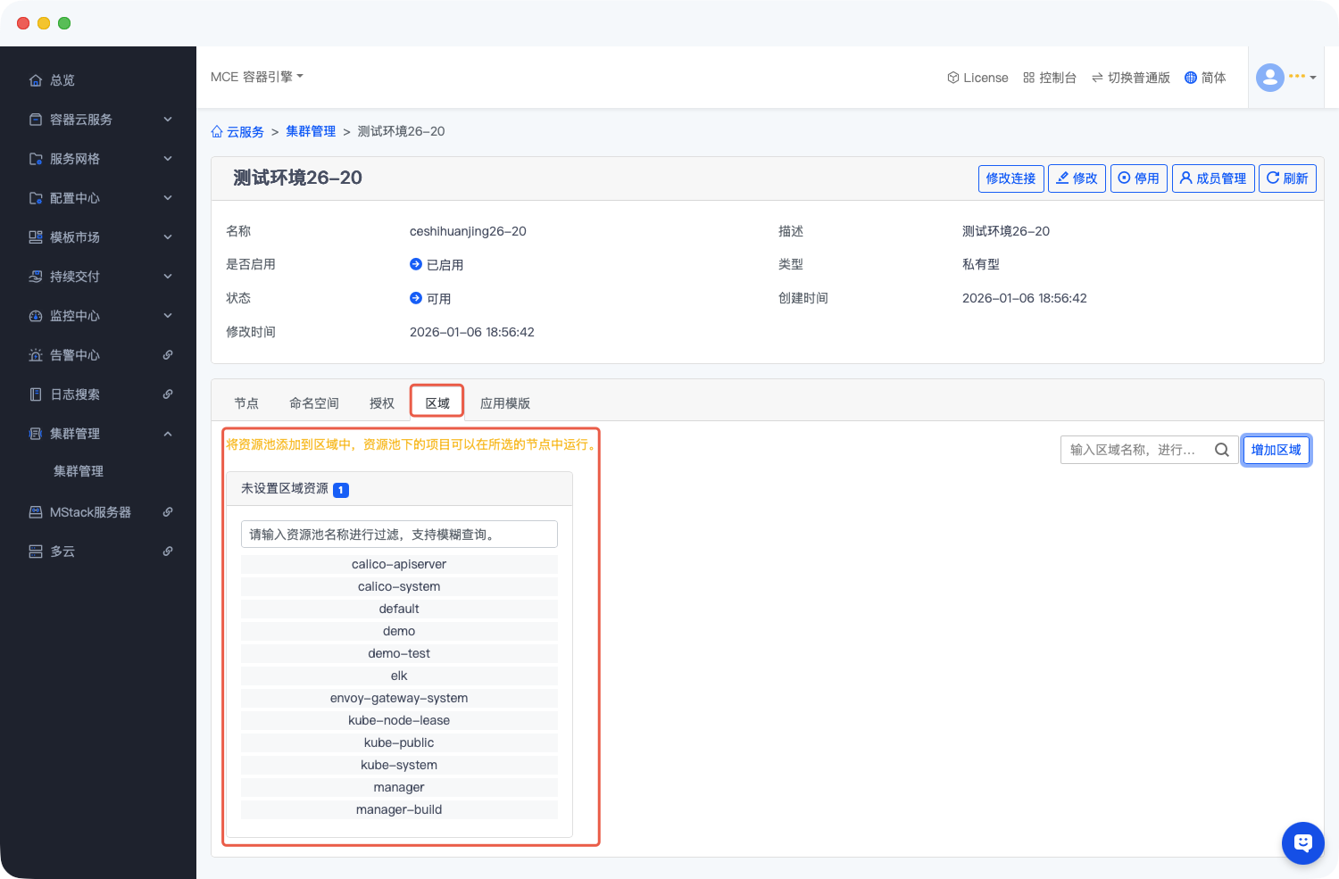Open the link icon beside 日志搜索
Screen dimensions: 1339x879
(x=168, y=394)
